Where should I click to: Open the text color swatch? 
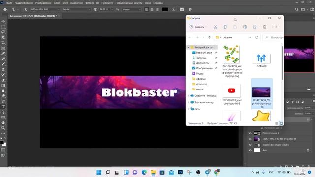[165, 9]
